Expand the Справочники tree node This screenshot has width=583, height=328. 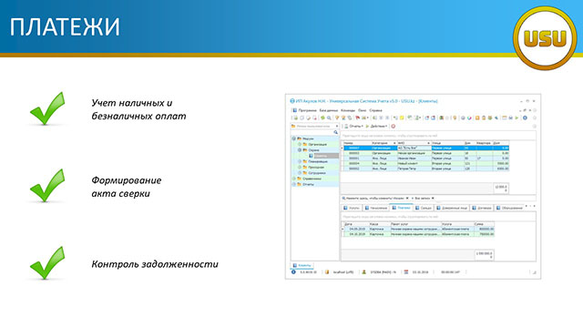point(293,179)
